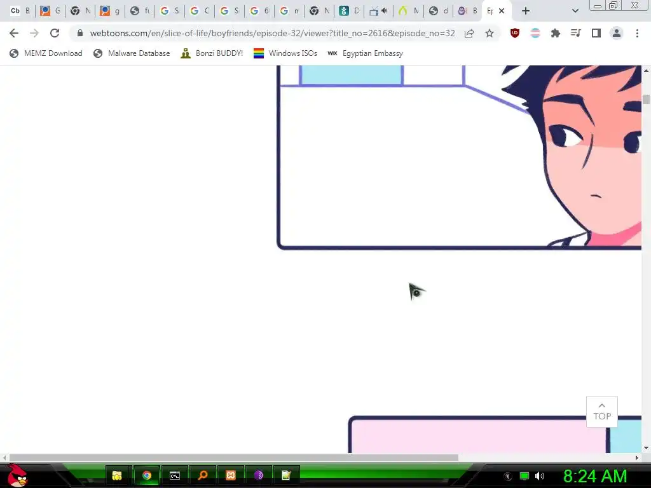Open the purple Tor Browser taskbar icon
The image size is (651, 488).
[259, 475]
